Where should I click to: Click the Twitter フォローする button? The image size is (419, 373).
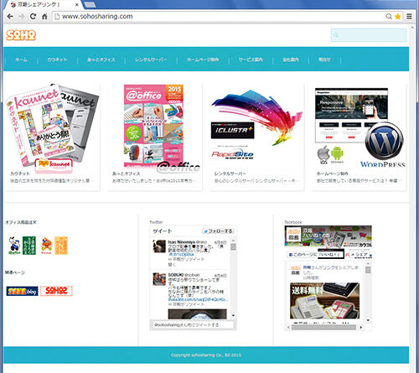[x=218, y=231]
